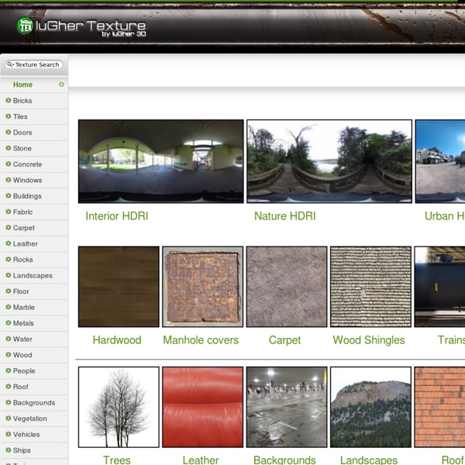Click the Texture Search input field
Image resolution: width=465 pixels, height=465 pixels.
34,64
